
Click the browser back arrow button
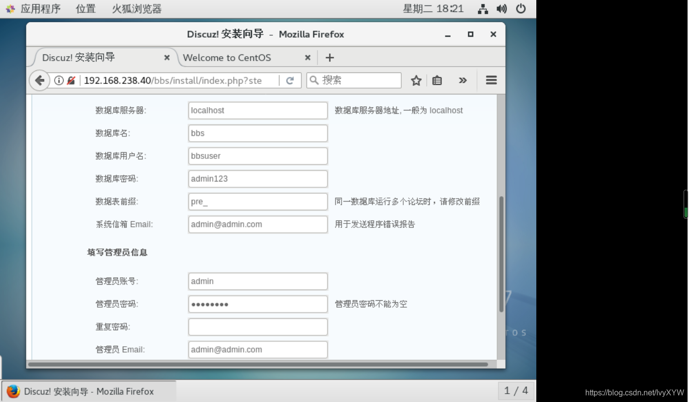point(40,80)
